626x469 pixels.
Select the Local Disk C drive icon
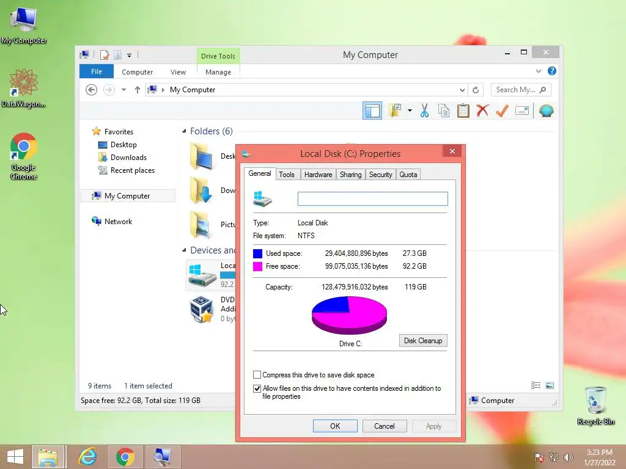pyautogui.click(x=202, y=275)
